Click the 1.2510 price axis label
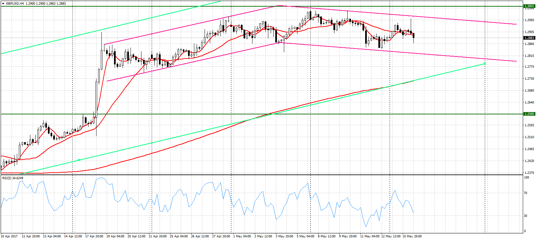 (529, 137)
